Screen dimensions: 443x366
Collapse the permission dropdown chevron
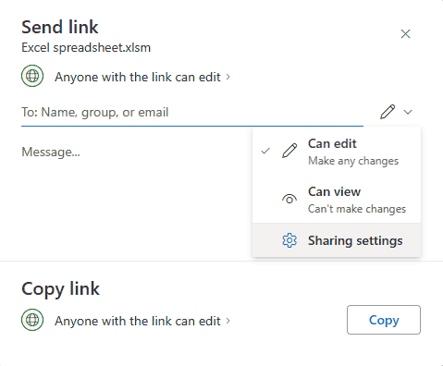(408, 112)
